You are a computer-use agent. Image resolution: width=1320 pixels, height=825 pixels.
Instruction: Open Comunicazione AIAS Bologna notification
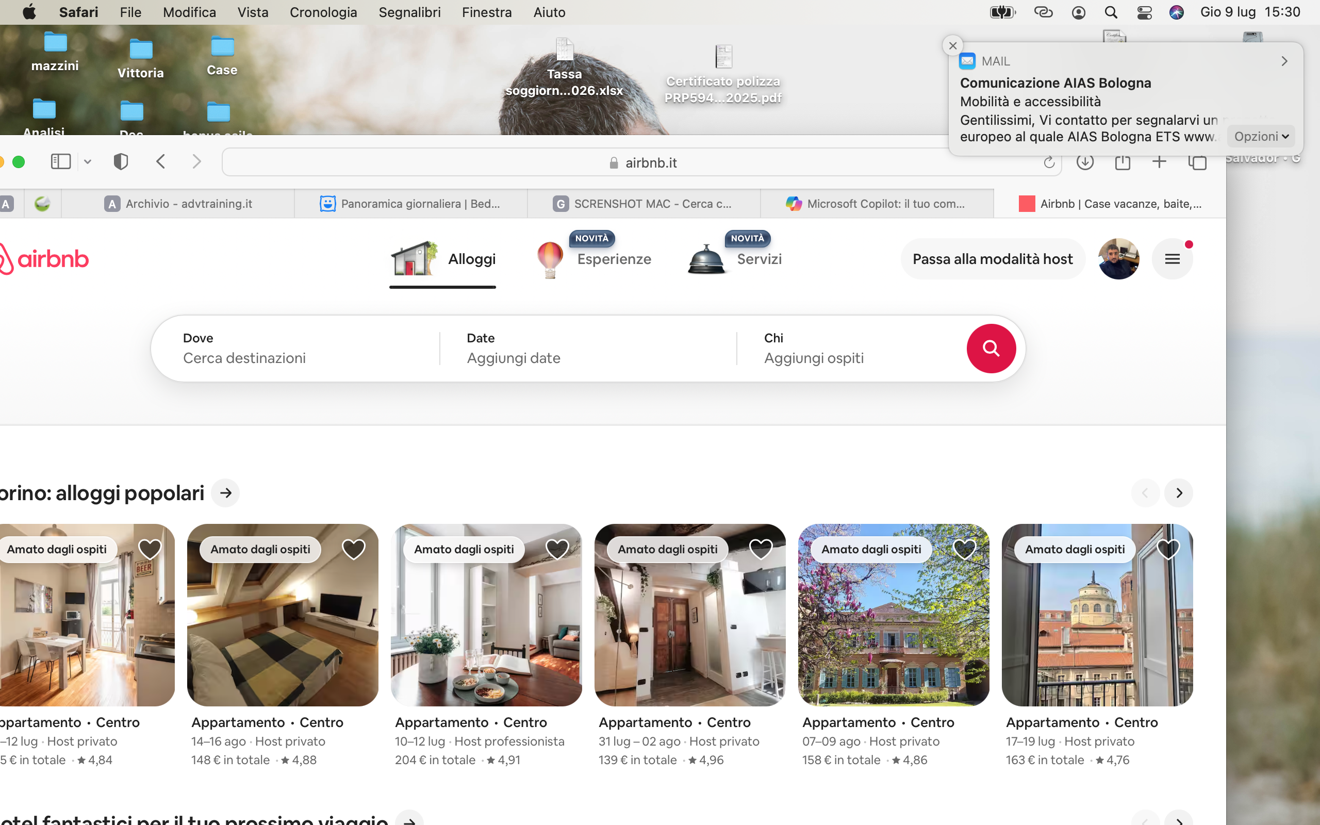1126,100
